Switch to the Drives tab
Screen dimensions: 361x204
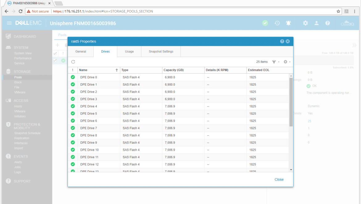(106, 51)
